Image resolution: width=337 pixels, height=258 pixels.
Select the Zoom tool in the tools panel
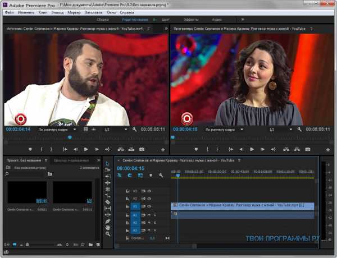coord(108,233)
